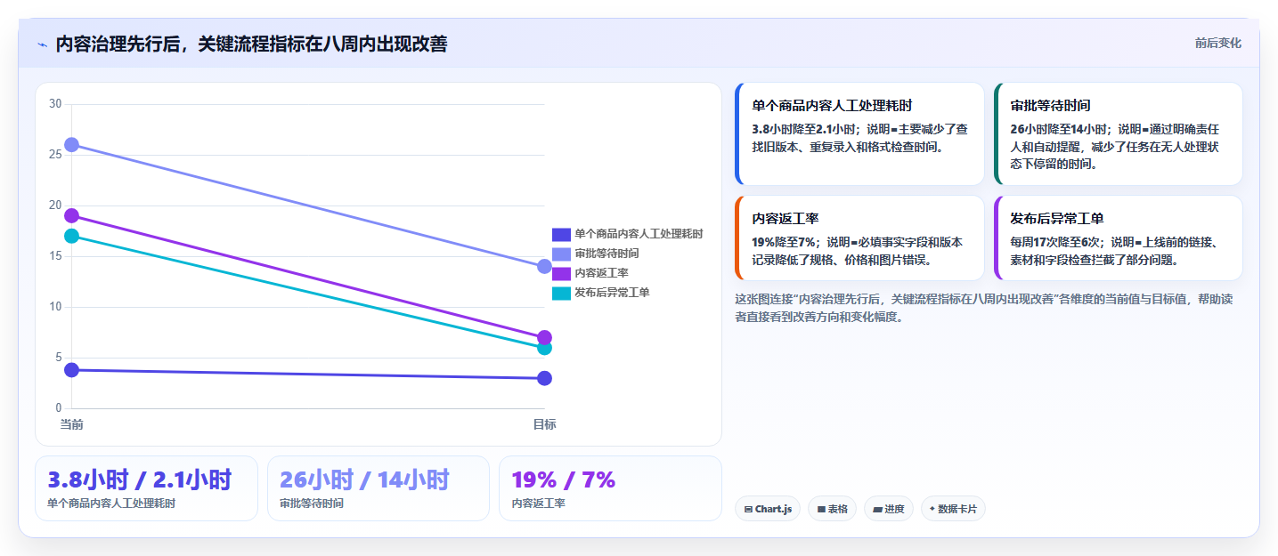Click the 人工处理耗时 current point at 3.8

pos(72,370)
